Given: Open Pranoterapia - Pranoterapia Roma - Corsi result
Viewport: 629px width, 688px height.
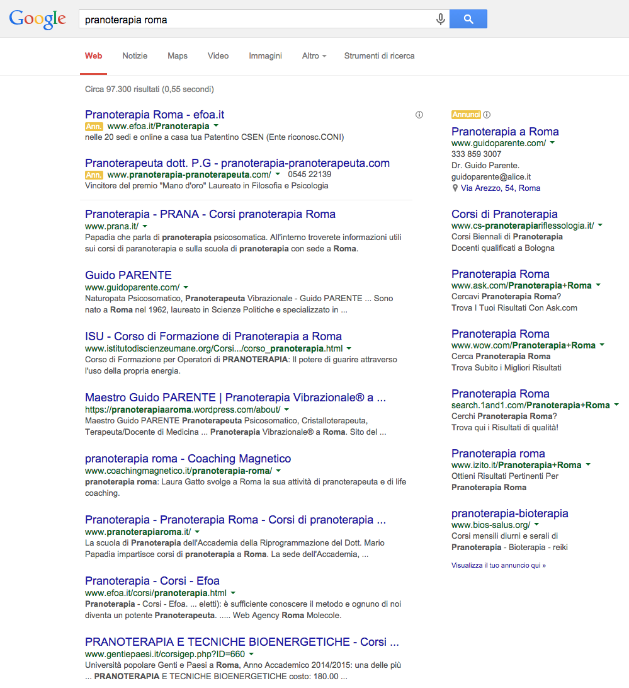Looking at the screenshot, I should coord(235,520).
